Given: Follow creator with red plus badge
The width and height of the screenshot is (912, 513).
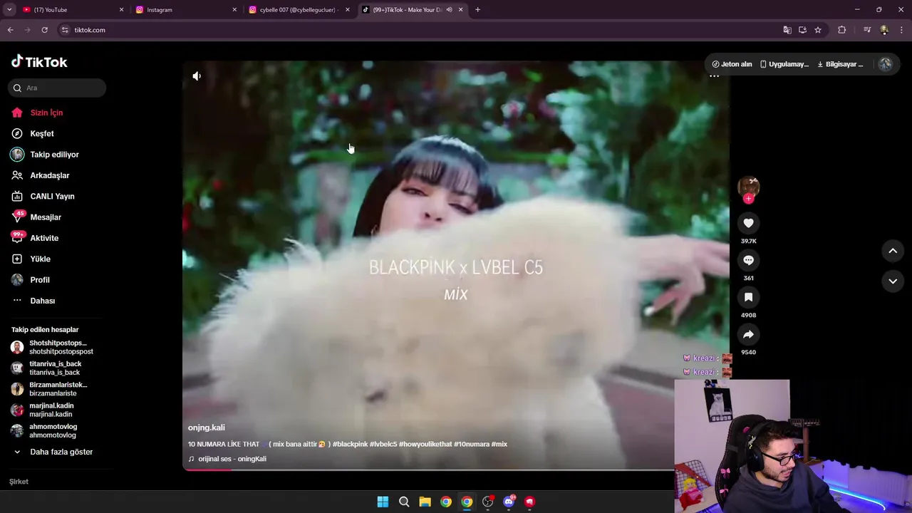Looking at the screenshot, I should click(748, 199).
